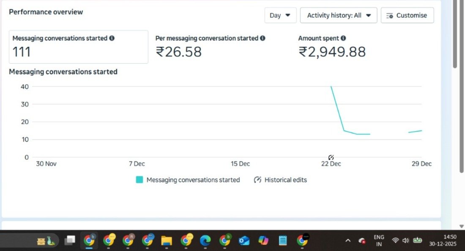Launch Microsoft Copilot from the taskbar
This screenshot has width=465, height=251.
tap(263, 240)
